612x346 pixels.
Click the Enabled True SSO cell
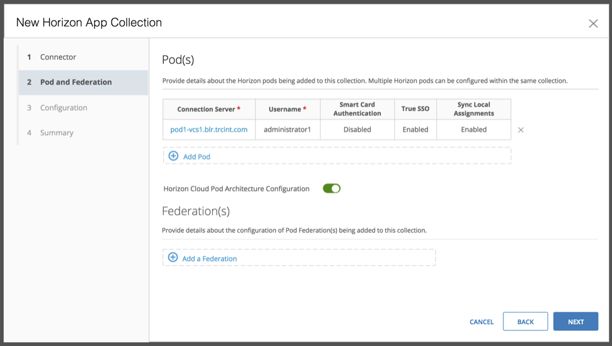point(416,129)
